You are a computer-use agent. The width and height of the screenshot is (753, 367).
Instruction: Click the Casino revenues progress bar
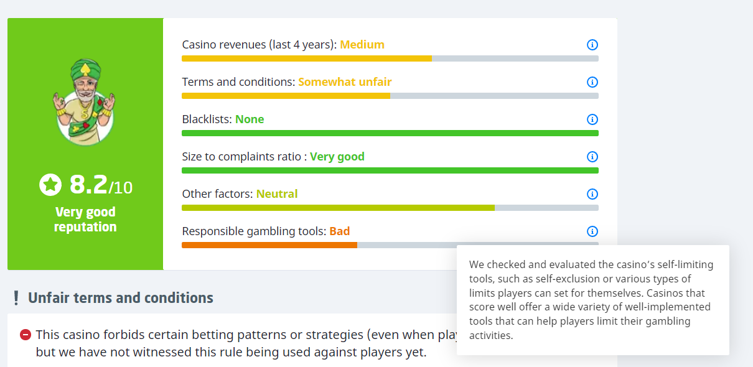pos(390,58)
